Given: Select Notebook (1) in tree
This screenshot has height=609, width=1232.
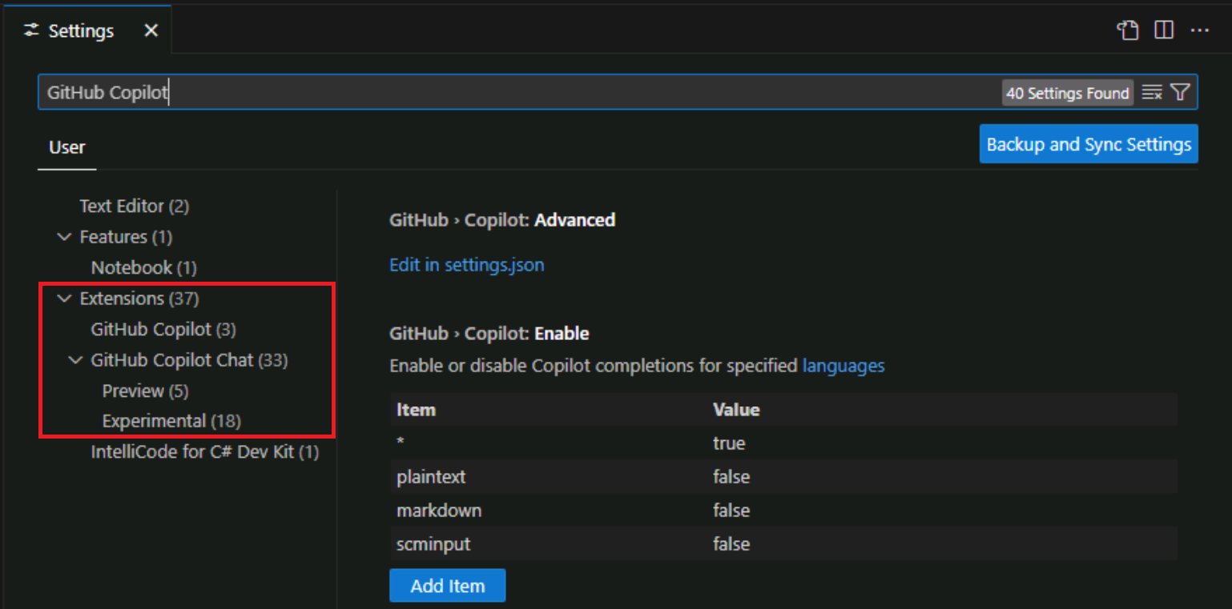Looking at the screenshot, I should (143, 267).
